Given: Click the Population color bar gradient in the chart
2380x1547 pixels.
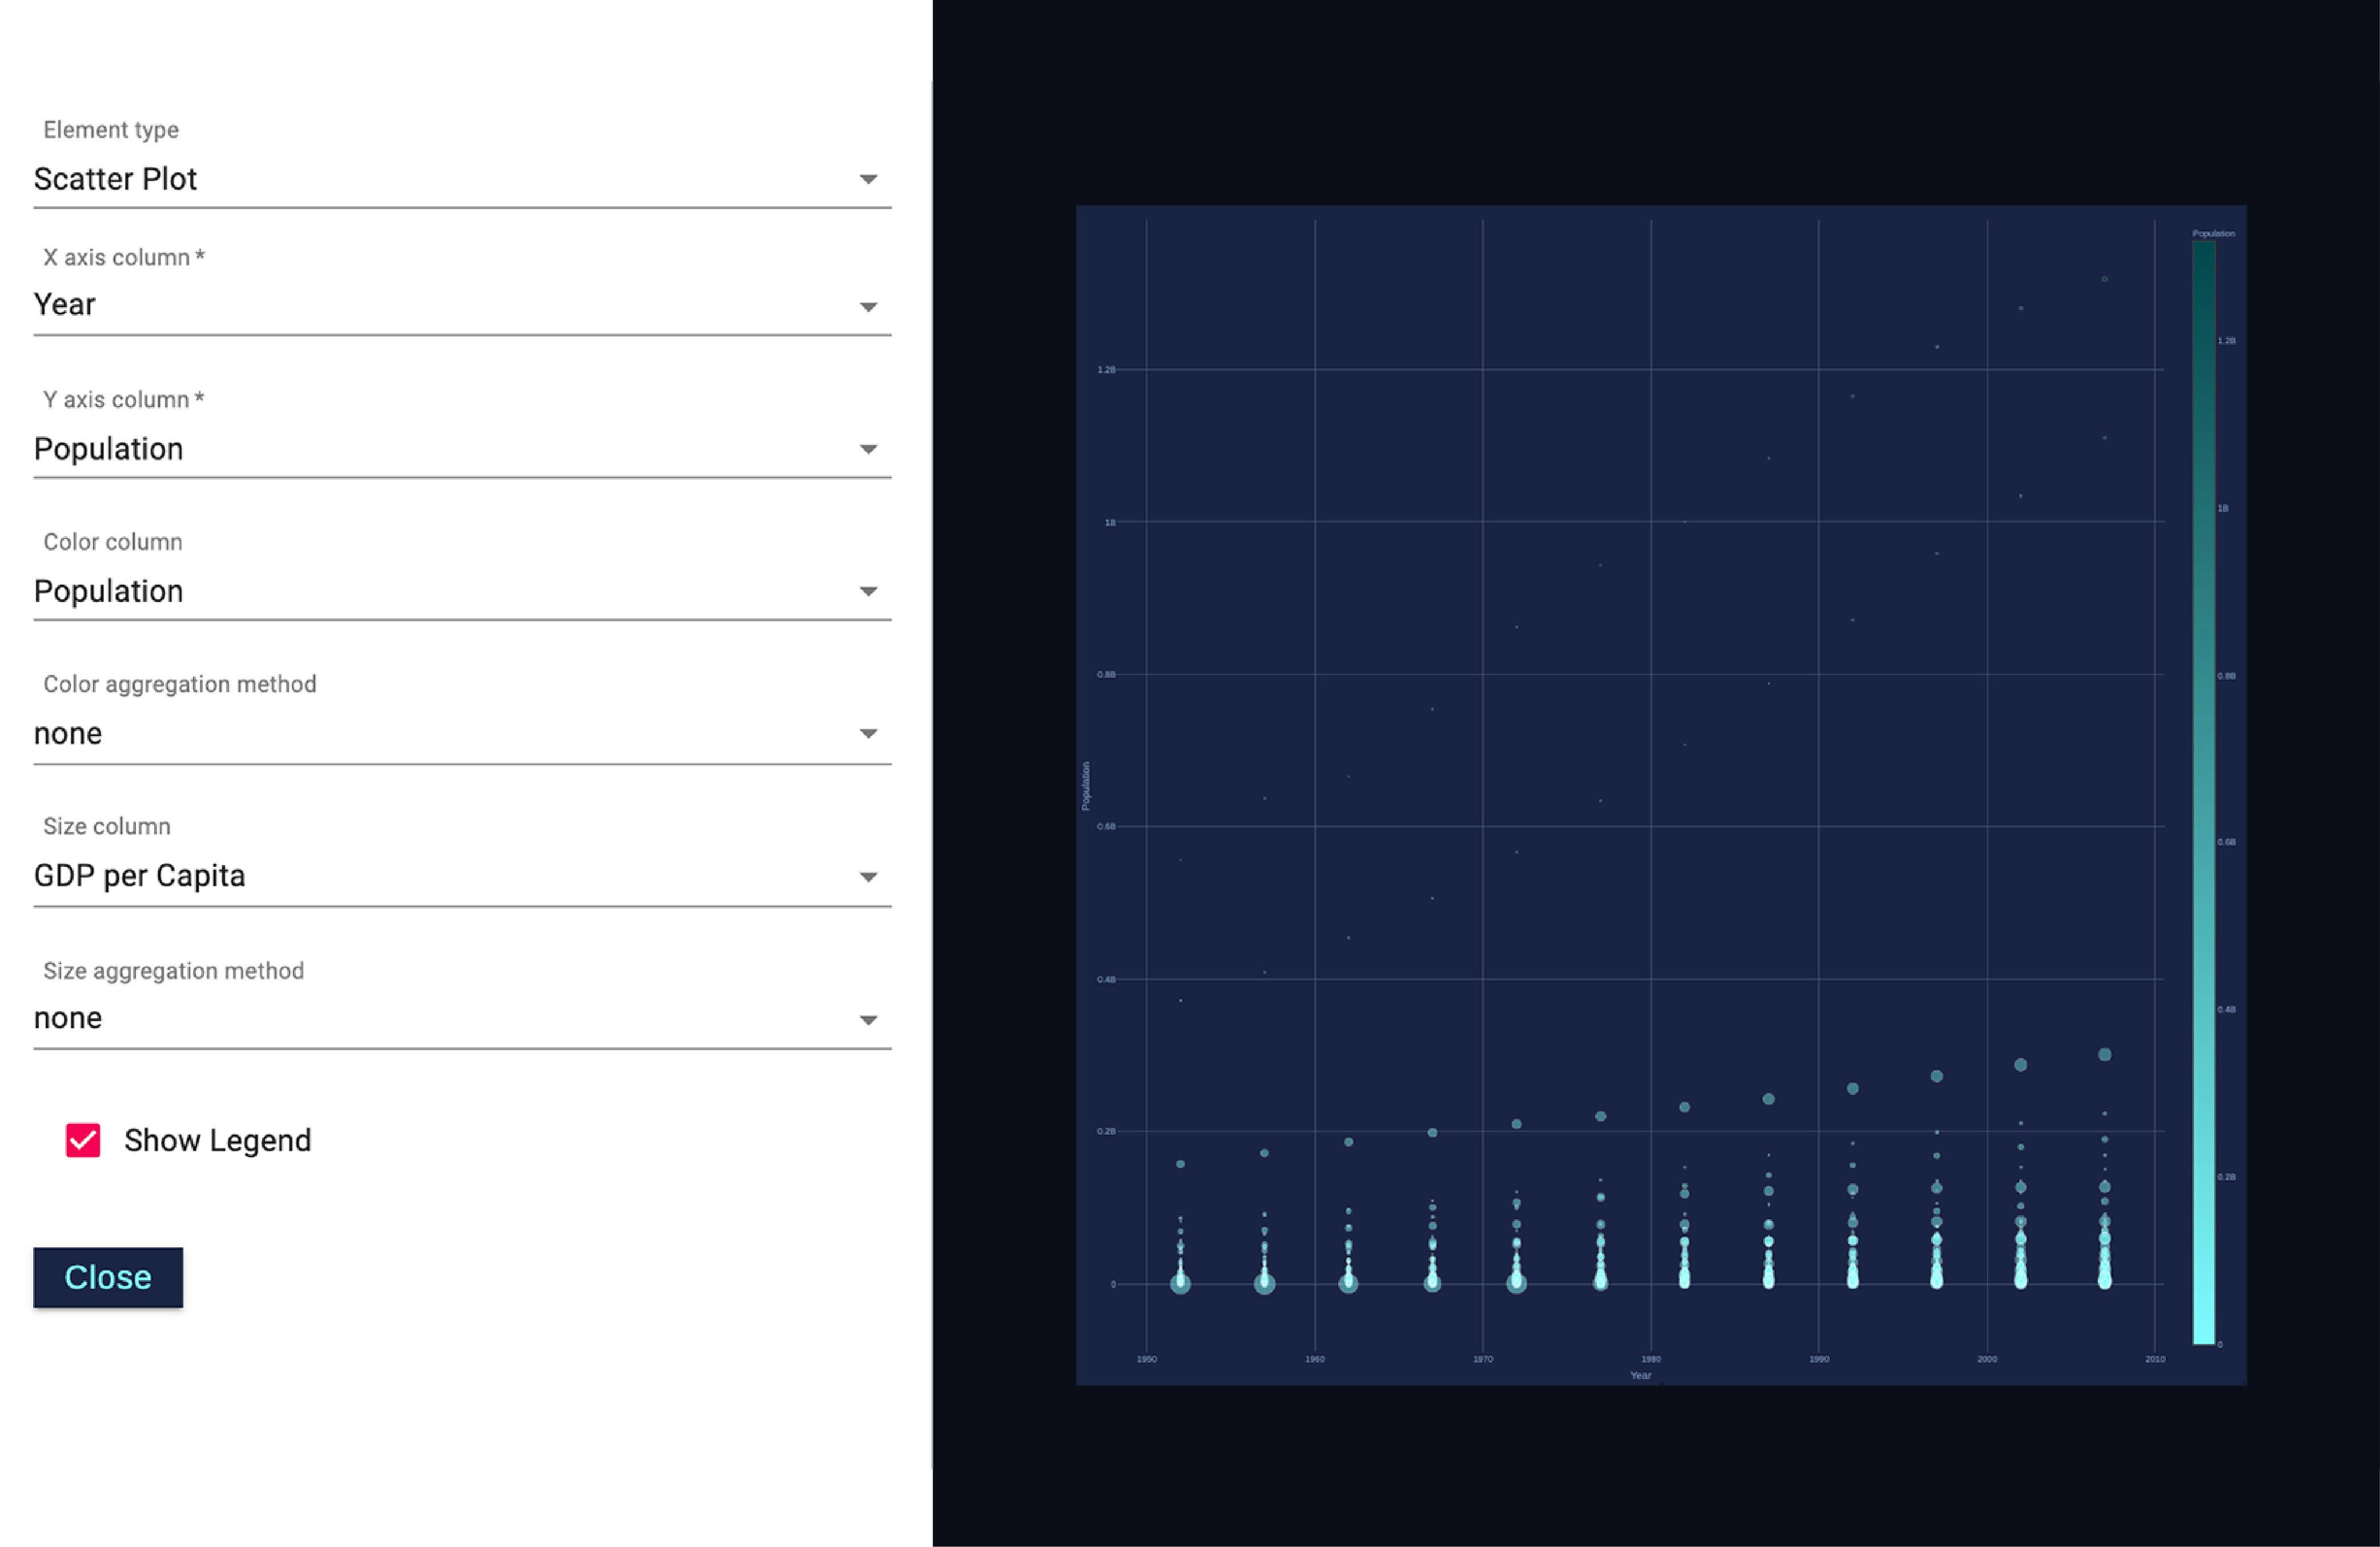Looking at the screenshot, I should coord(2203,792).
